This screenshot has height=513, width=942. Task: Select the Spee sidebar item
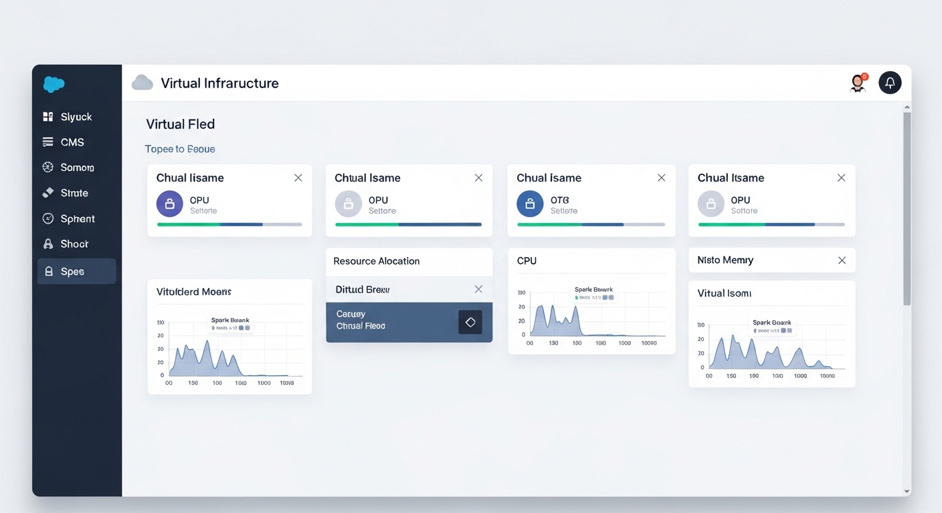point(50,271)
